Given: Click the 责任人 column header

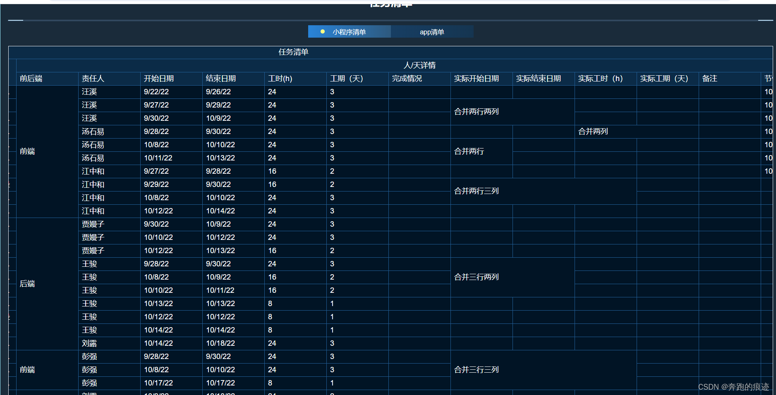Looking at the screenshot, I should click(93, 79).
